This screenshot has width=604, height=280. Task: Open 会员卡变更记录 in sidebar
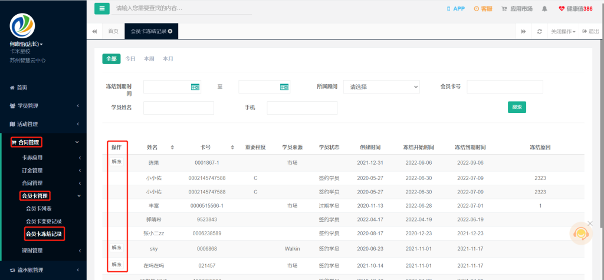coord(44,221)
